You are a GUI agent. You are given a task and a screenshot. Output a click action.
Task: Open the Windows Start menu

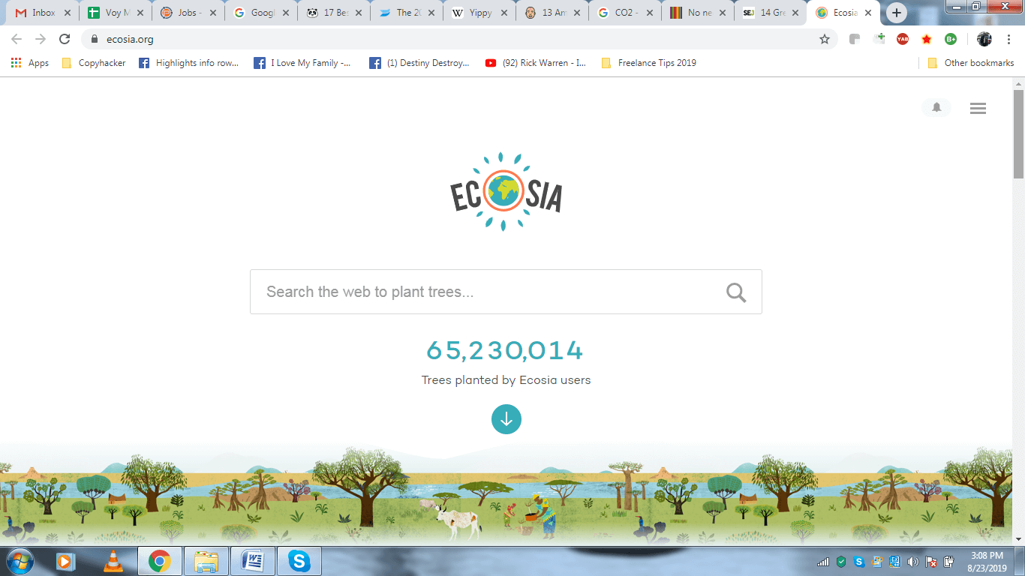[18, 561]
